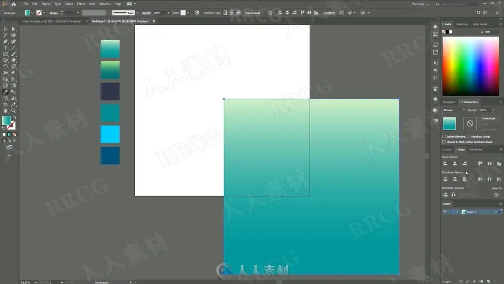
Task: Select the Direct Selection tool
Action: click(x=13, y=29)
